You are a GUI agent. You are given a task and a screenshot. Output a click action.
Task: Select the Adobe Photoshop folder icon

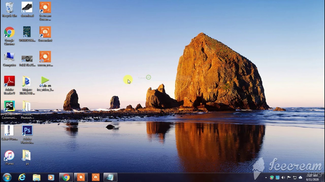pyautogui.click(x=27, y=110)
